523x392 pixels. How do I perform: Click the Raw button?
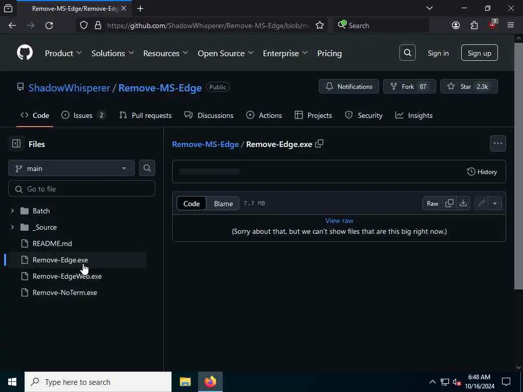tap(432, 203)
